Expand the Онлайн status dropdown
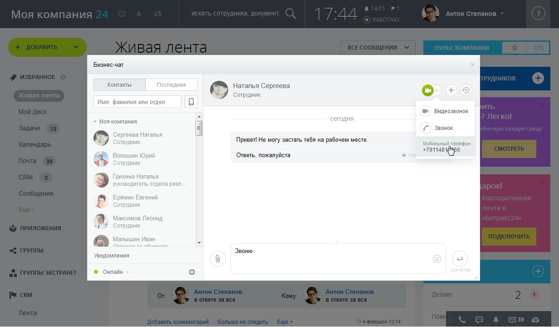This screenshot has width=559, height=327. click(112, 272)
